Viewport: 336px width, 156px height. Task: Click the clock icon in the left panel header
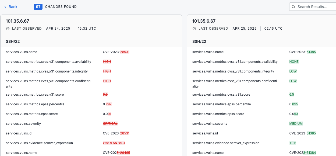coord(8,29)
